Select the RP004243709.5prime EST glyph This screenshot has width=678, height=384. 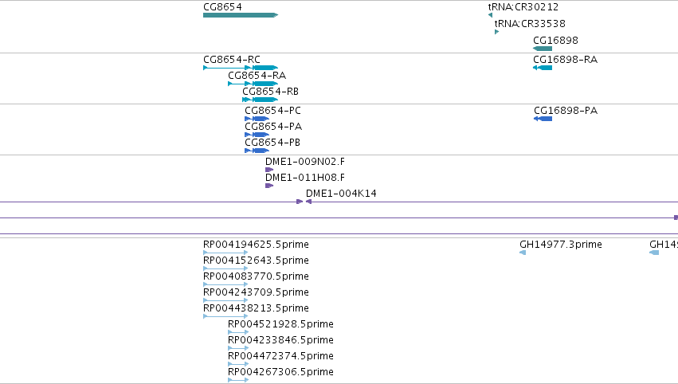[x=225, y=300]
